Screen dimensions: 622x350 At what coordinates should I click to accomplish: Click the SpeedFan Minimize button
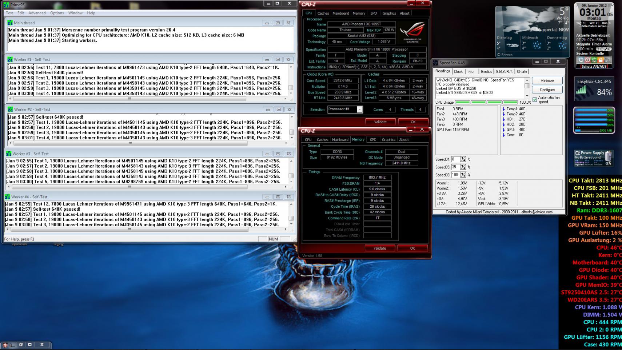pyautogui.click(x=547, y=80)
